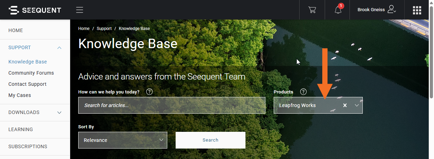Open the Sort By Relevance dropdown

click(123, 140)
